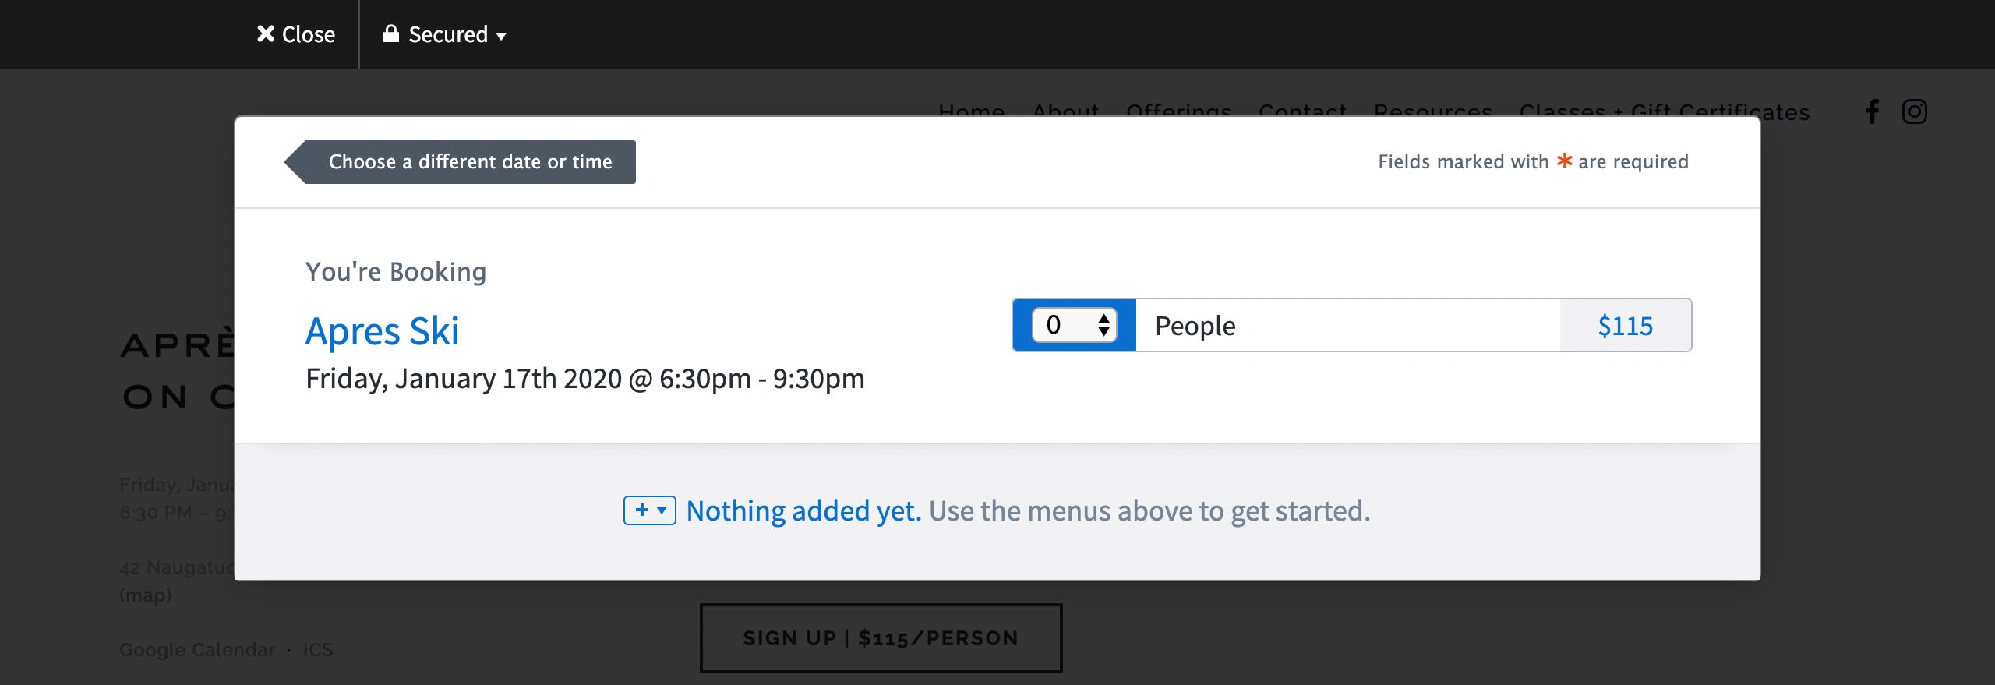The width and height of the screenshot is (1995, 685).
Task: Click the People row label
Action: [x=1195, y=326]
